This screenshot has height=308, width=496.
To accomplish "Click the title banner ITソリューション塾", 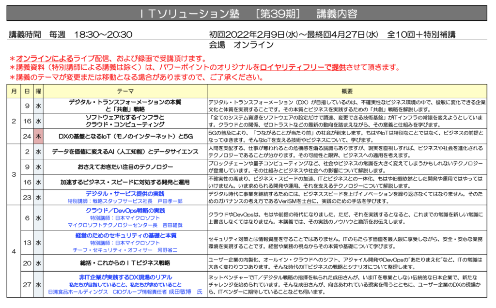I will (247, 13).
